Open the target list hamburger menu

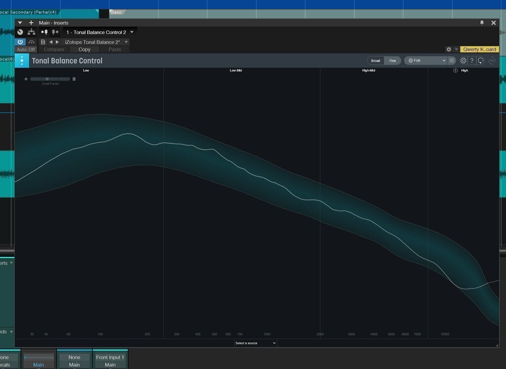tap(452, 60)
